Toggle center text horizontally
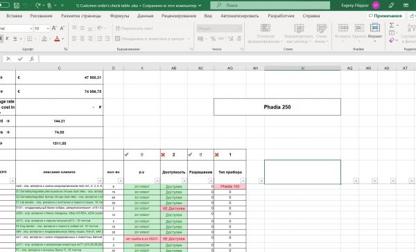The image size is (416, 252). pos(83,39)
